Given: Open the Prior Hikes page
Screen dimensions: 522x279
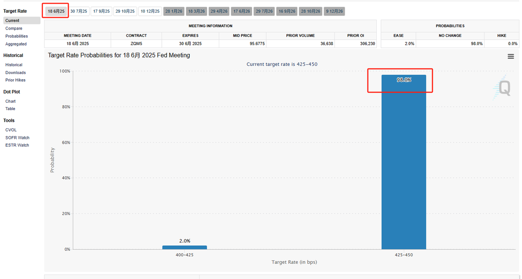Looking at the screenshot, I should (x=15, y=80).
